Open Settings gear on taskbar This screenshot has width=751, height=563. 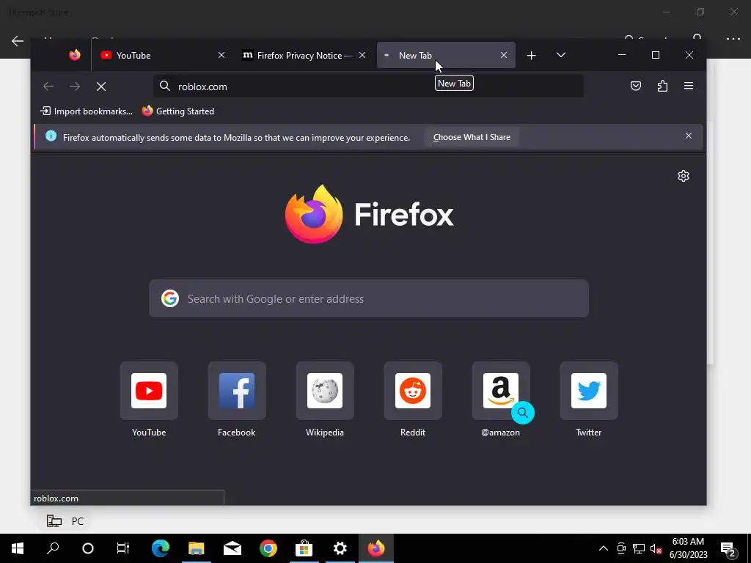pos(340,548)
